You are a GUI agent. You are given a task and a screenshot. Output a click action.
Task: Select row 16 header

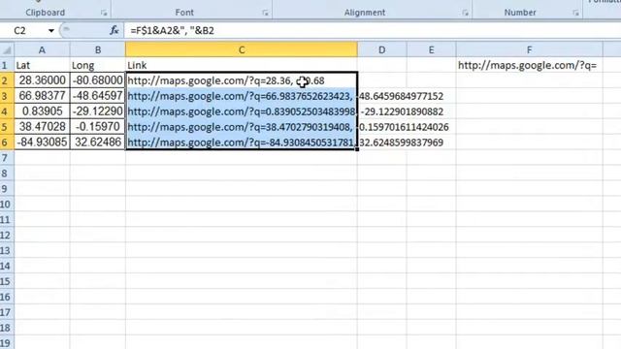pos(7,297)
